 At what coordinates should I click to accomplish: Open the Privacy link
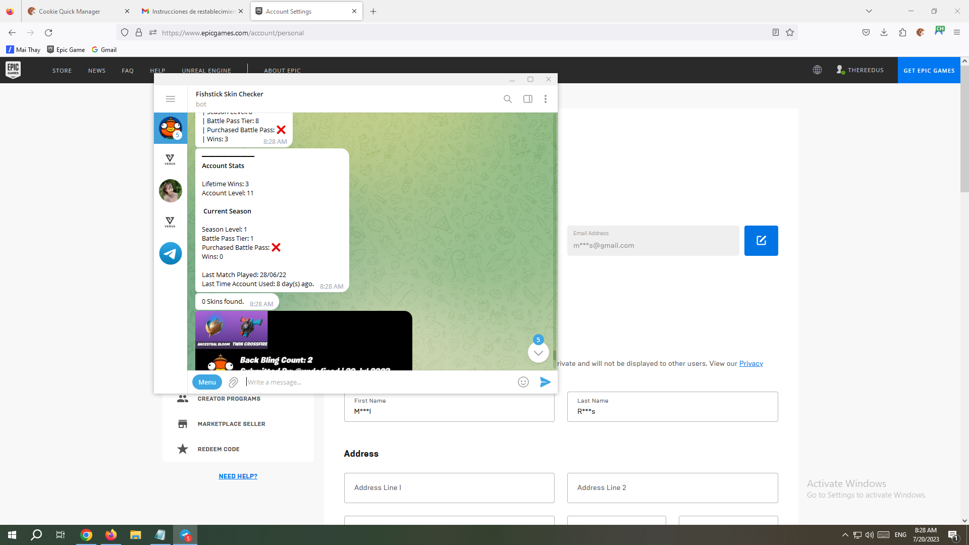click(751, 363)
